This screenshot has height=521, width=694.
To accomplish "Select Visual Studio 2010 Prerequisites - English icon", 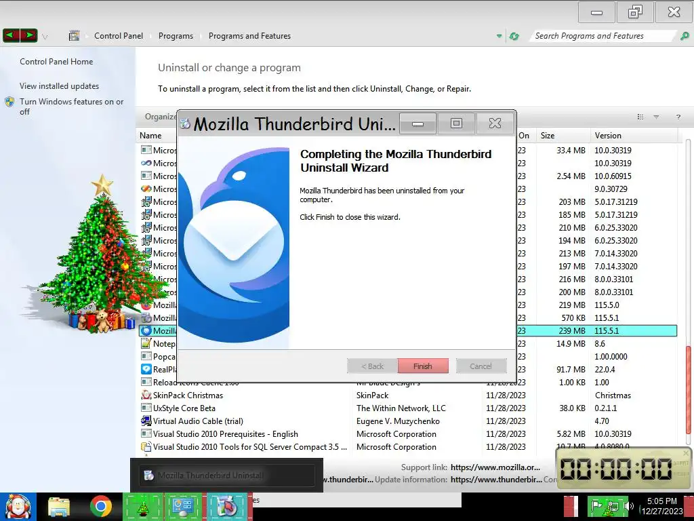I will click(146, 433).
